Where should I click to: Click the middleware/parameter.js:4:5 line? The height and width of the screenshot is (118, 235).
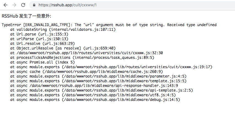click(x=98, y=76)
